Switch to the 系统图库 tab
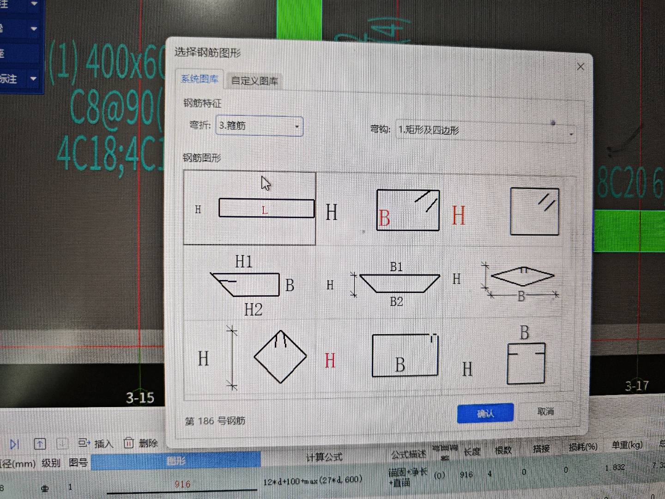The image size is (665, 499). (x=199, y=79)
